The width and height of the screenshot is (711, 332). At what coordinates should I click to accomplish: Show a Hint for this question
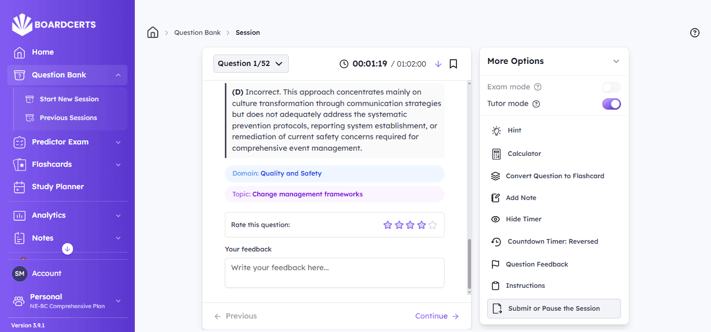514,130
